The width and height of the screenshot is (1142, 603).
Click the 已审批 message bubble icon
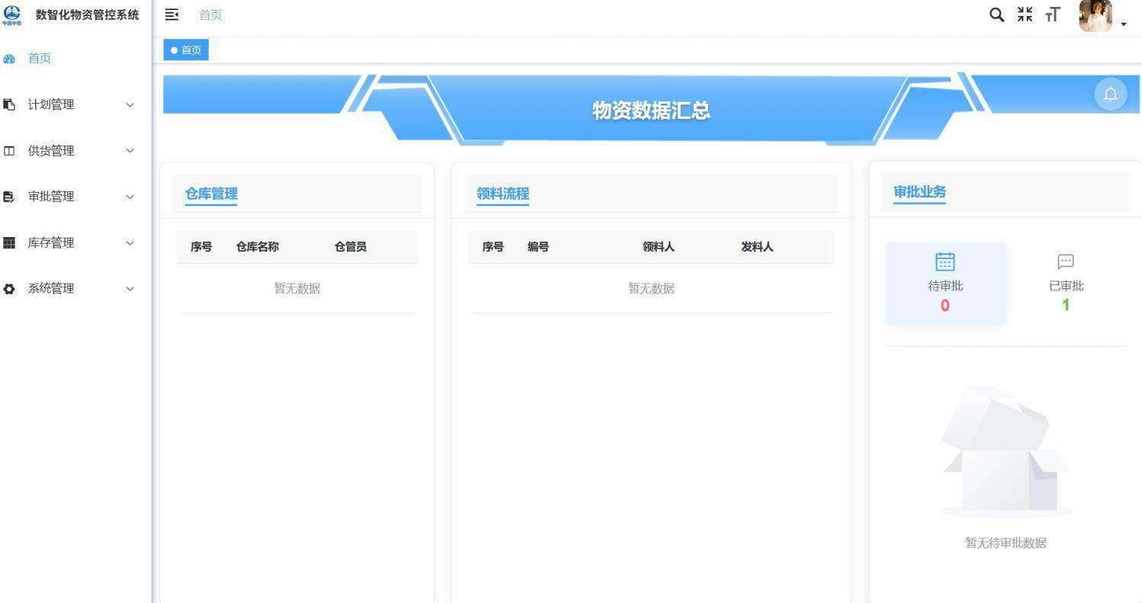pyautogui.click(x=1064, y=260)
